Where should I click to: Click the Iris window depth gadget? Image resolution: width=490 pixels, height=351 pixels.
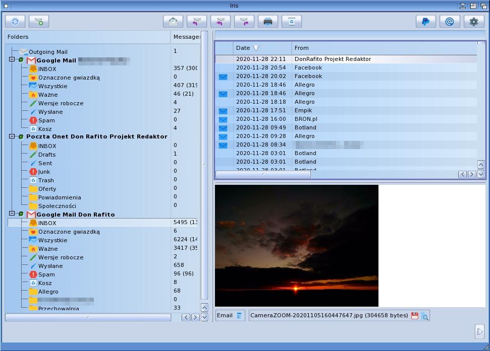tap(483, 6)
